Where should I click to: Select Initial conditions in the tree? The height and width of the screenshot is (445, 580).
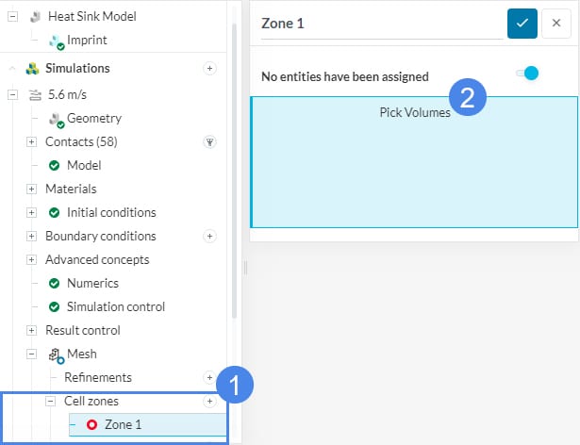click(111, 212)
